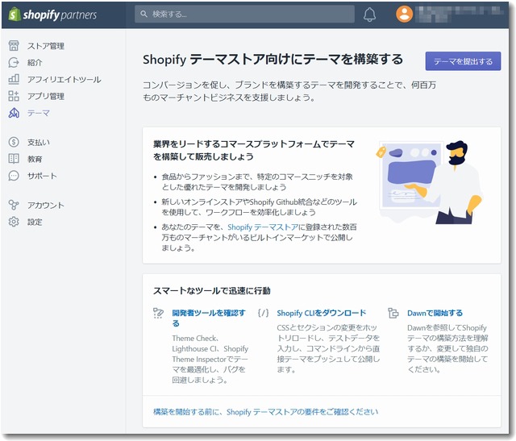Image resolution: width=516 pixels, height=441 pixels.
Task: Open Dawnで開始する link
Action: point(435,313)
